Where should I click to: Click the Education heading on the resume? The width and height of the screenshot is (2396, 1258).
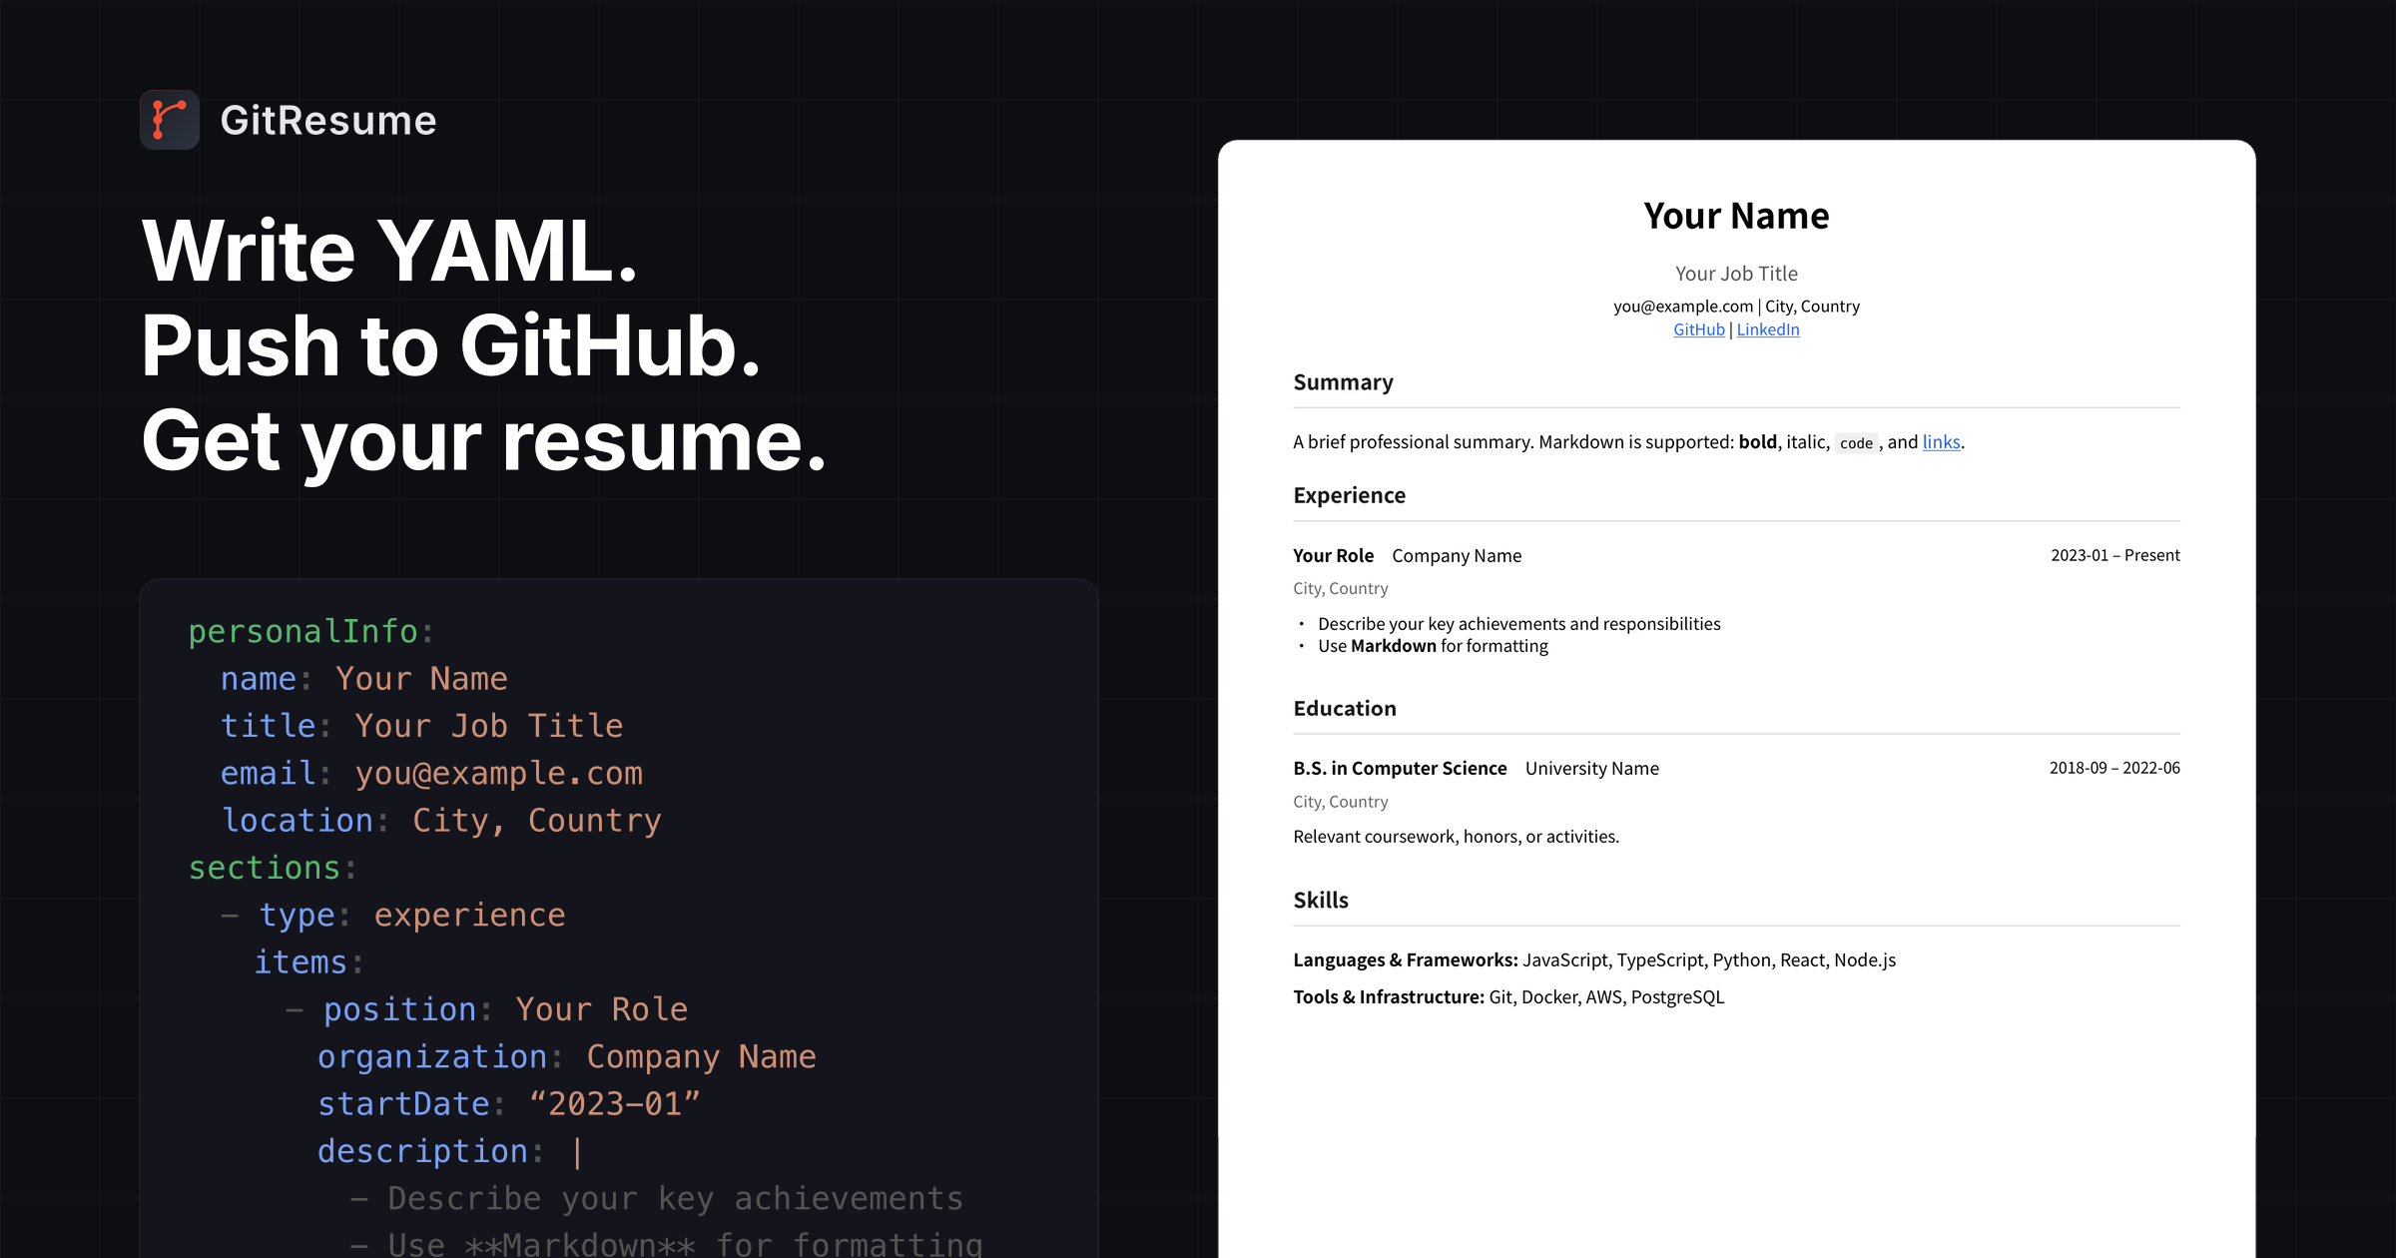click(1345, 708)
